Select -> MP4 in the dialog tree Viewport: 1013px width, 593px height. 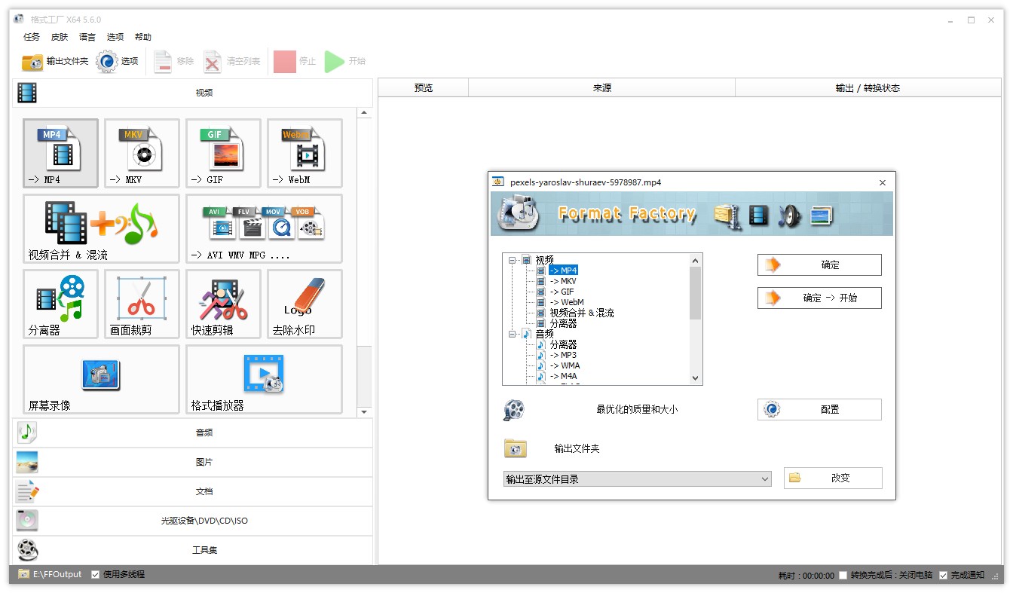(563, 271)
